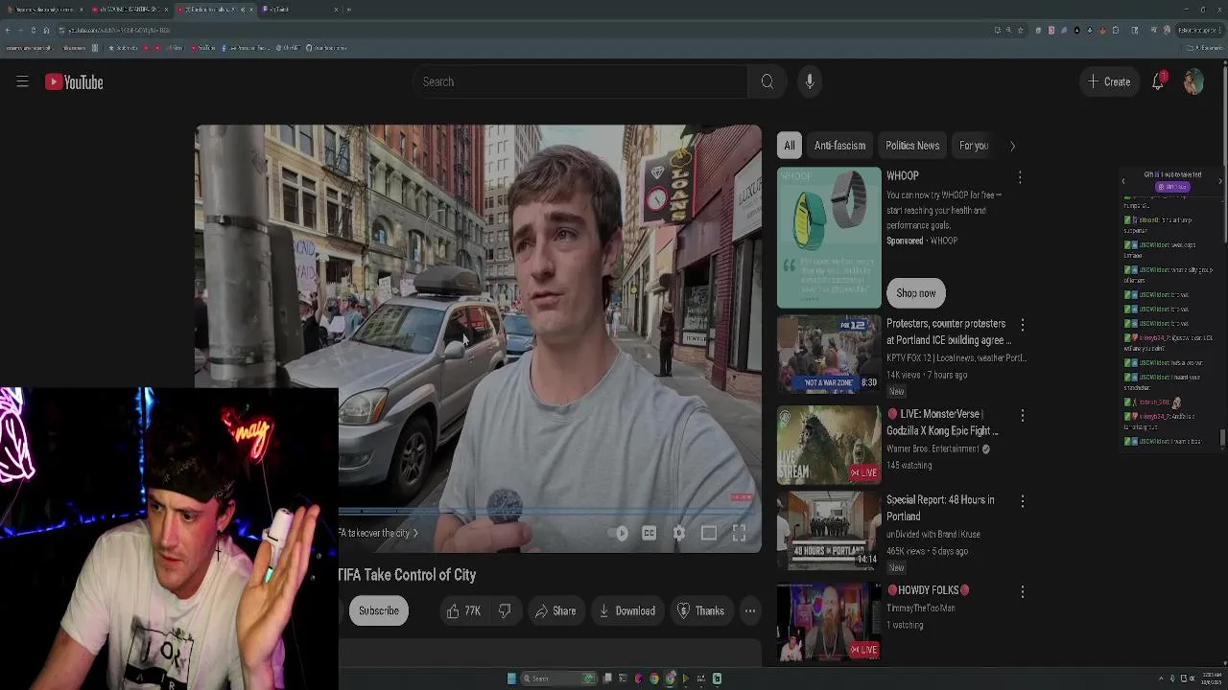Open the player settings gear

tap(679, 533)
